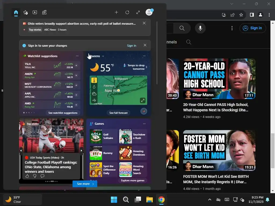Screen dimensions: 275x206
Task: Click Explore more games button
Action: tap(133, 181)
